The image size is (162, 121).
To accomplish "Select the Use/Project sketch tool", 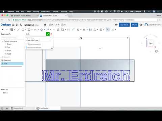I will pos(62,30).
